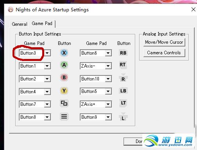This screenshot has height=150, width=197.
Task: Expand the Button10 dropdown
Action: (x=108, y=79)
